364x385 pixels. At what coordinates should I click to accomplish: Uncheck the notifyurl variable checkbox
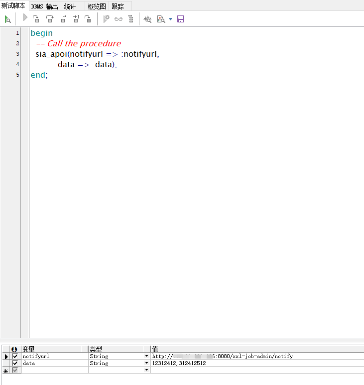click(x=15, y=356)
